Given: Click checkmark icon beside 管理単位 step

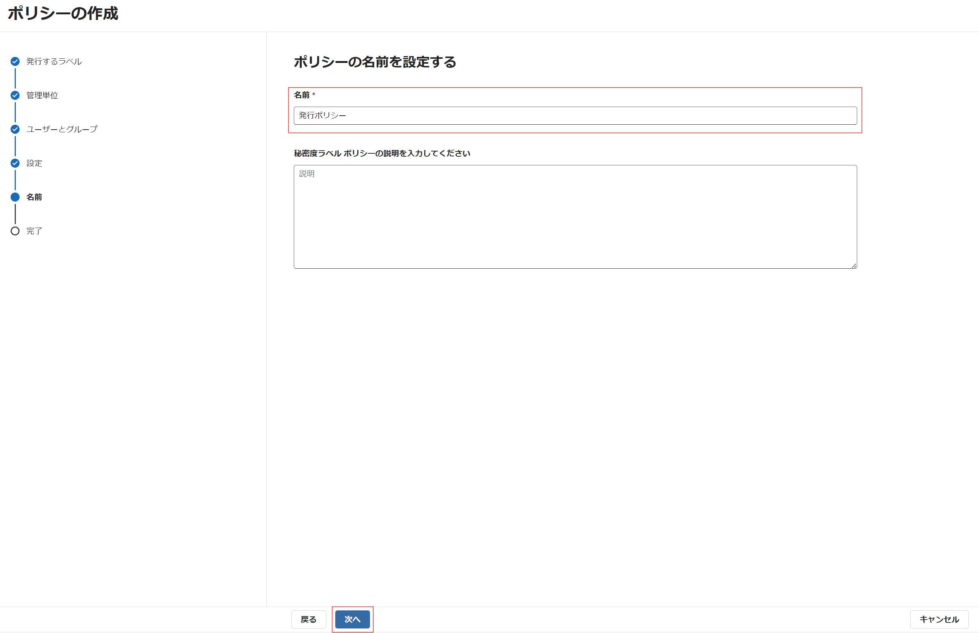Looking at the screenshot, I should [x=15, y=95].
